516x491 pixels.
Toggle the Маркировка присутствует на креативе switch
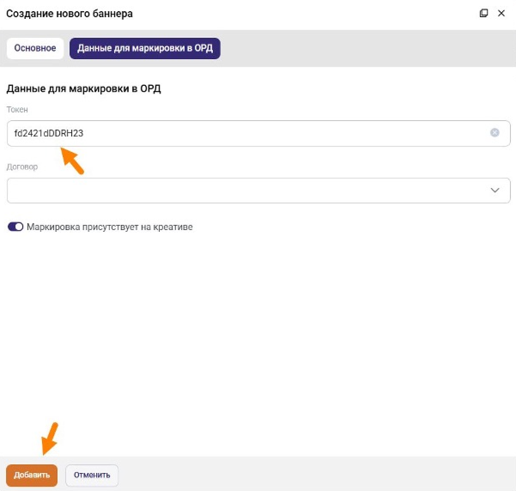15,227
